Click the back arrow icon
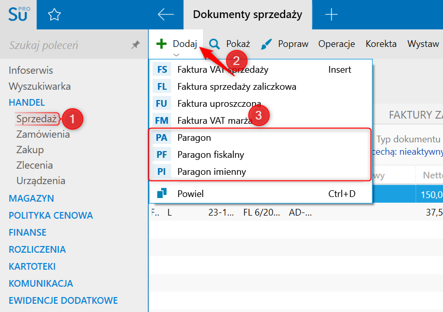 [x=165, y=14]
